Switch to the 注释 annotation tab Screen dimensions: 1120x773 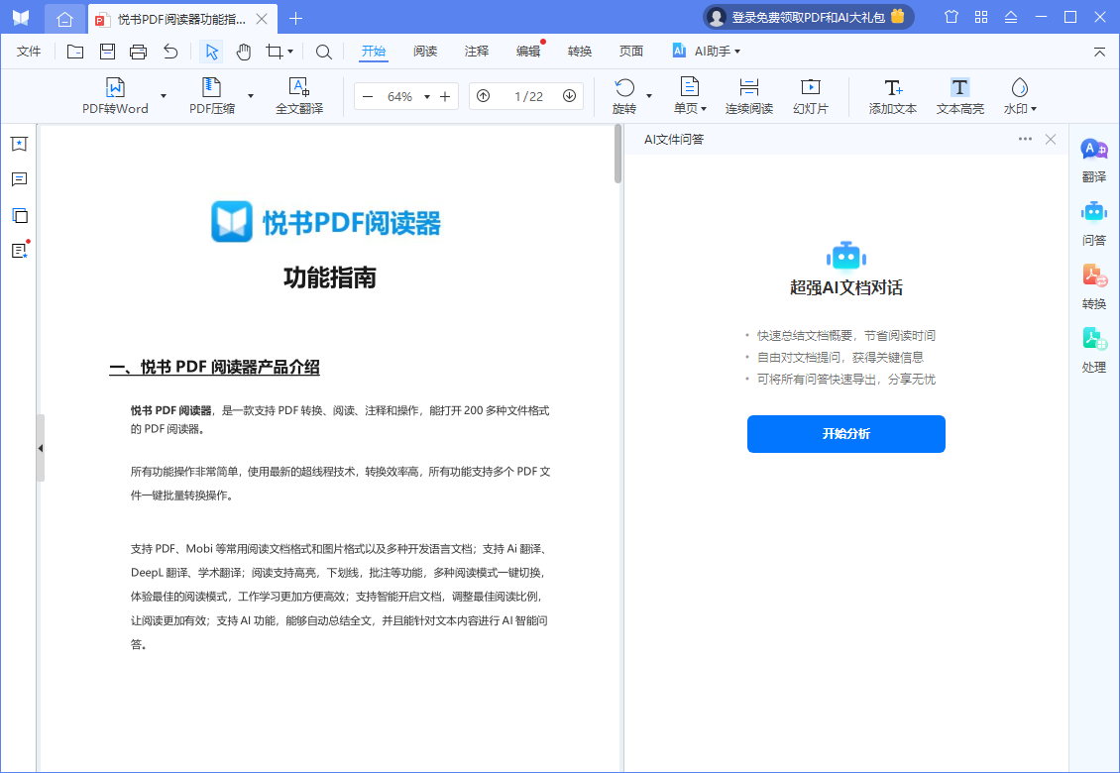(477, 52)
